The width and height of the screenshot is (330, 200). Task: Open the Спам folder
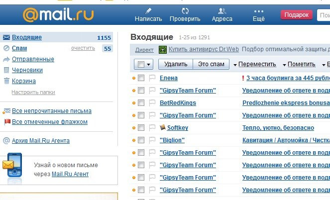(19, 48)
